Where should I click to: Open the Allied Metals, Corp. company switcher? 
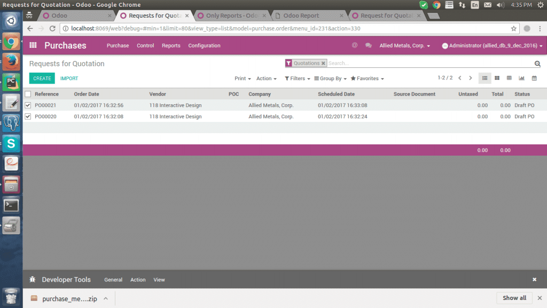coord(404,46)
